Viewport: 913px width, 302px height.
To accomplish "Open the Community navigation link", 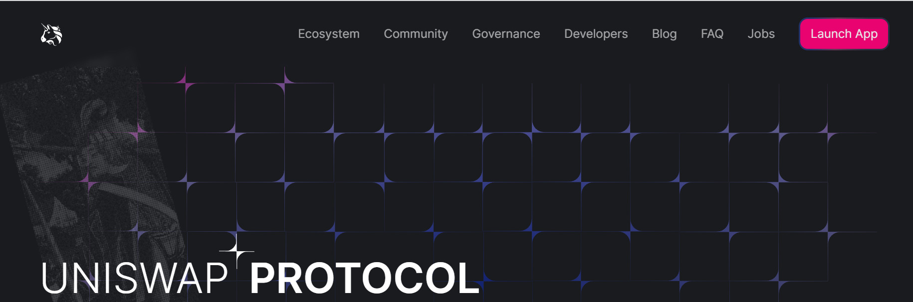I will 416,34.
